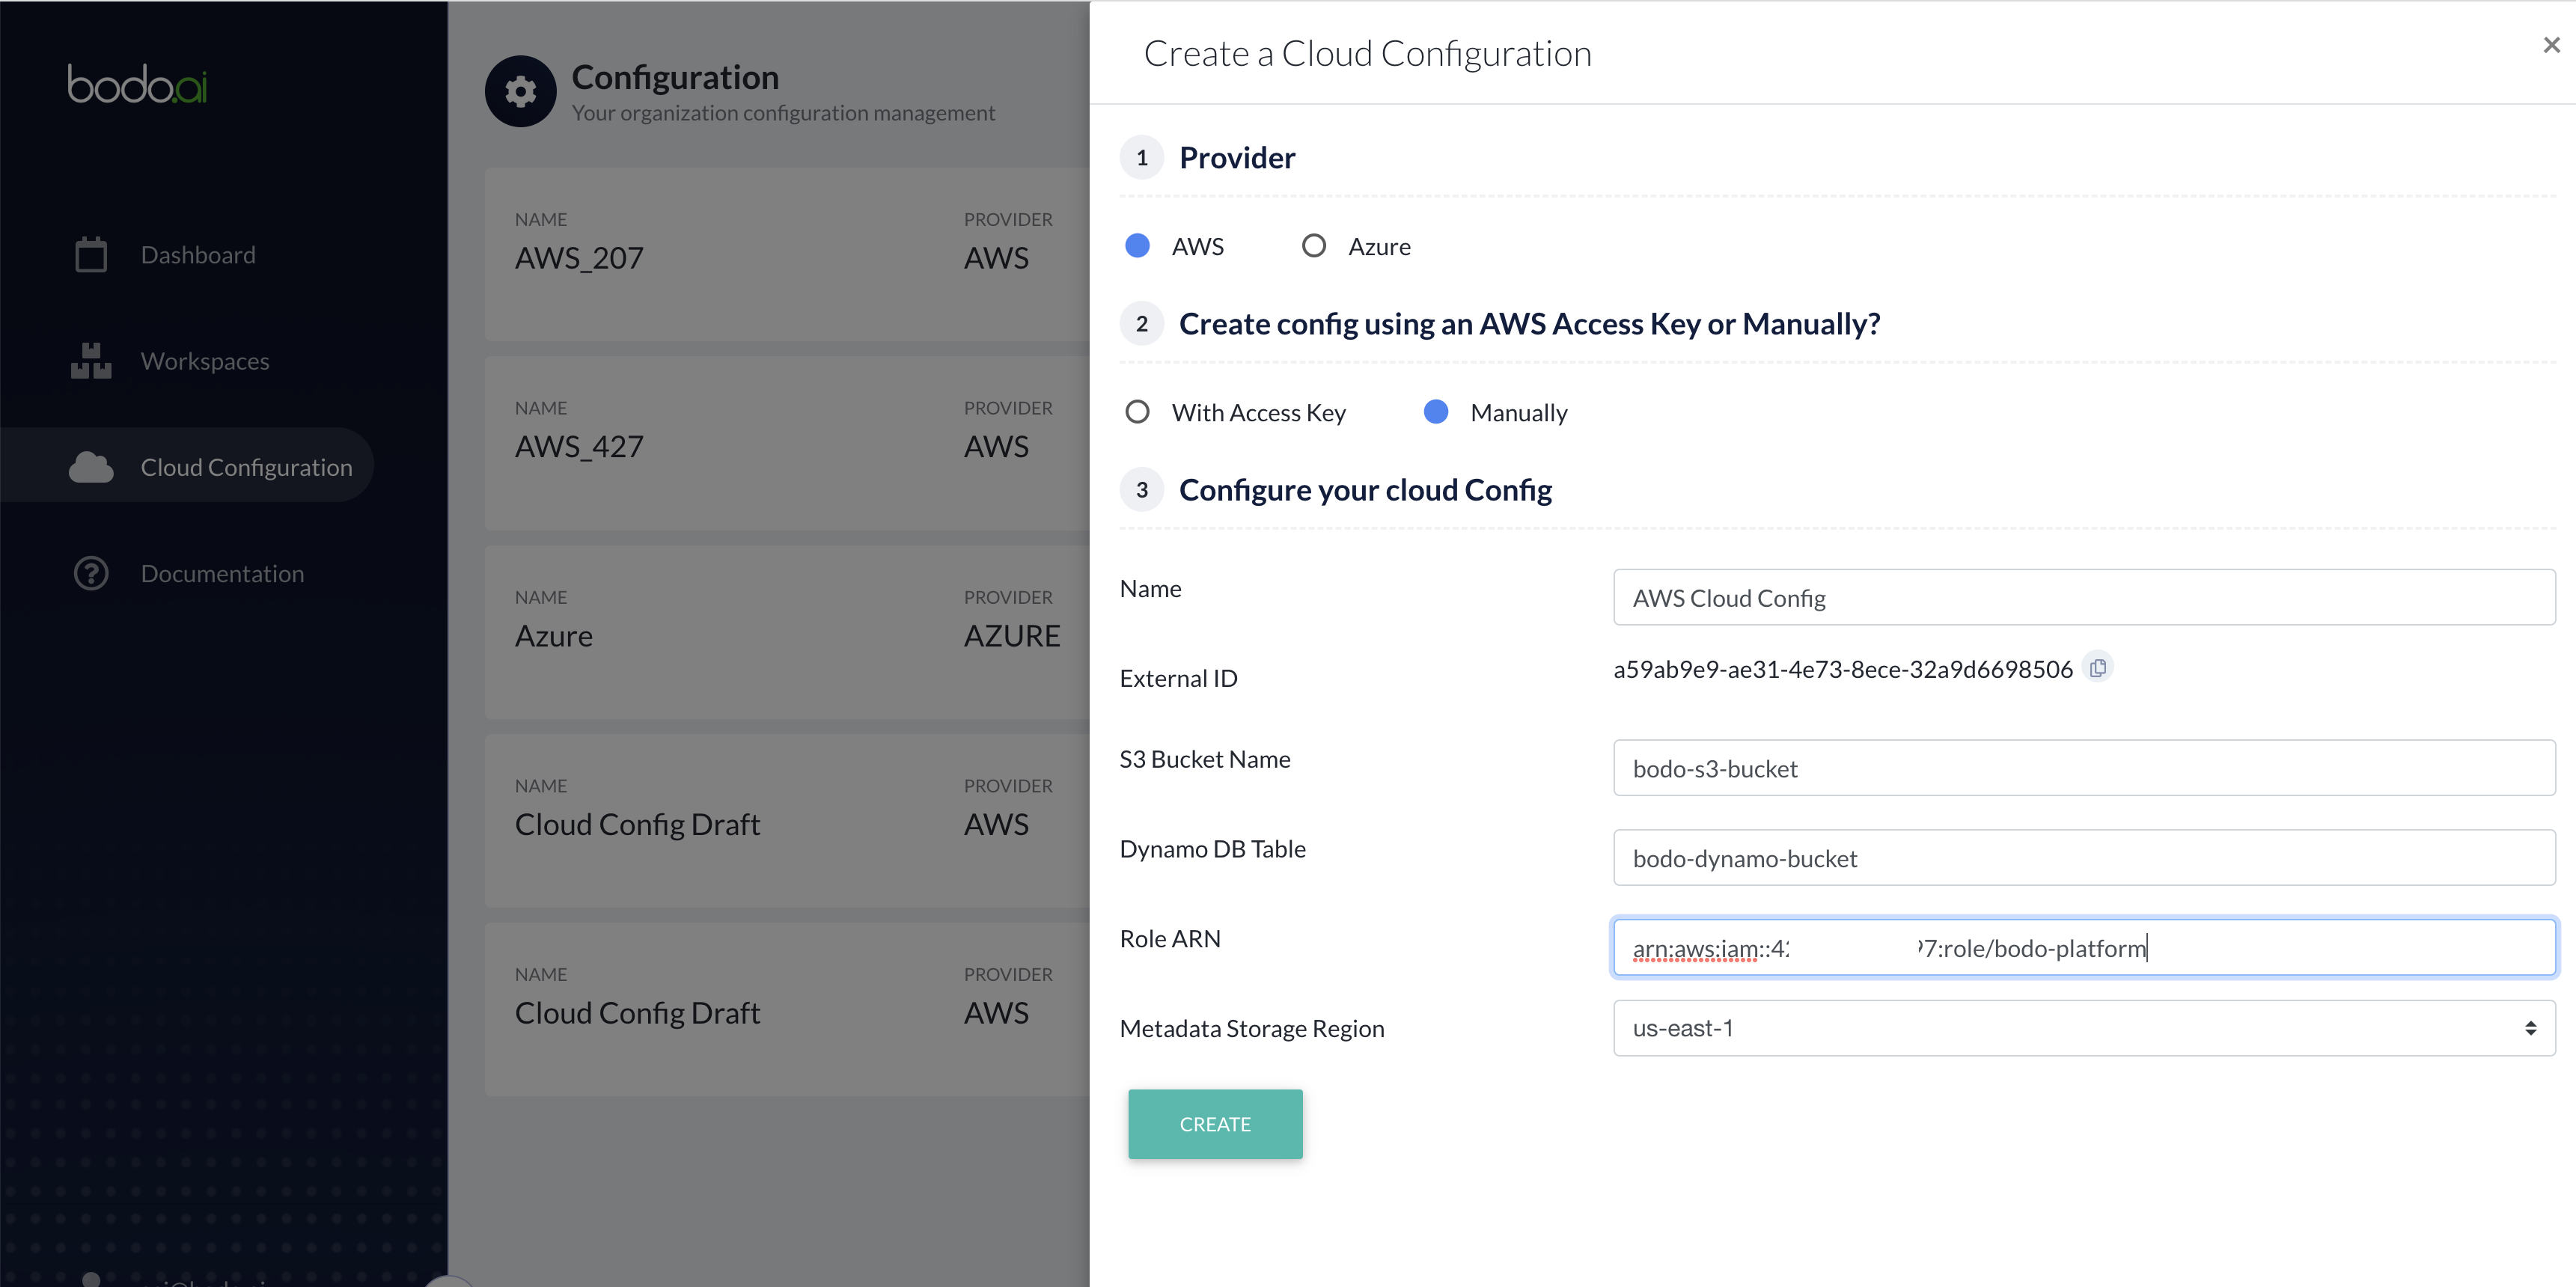This screenshot has width=2576, height=1287.
Task: Switch to Azure provider option
Action: (1314, 246)
